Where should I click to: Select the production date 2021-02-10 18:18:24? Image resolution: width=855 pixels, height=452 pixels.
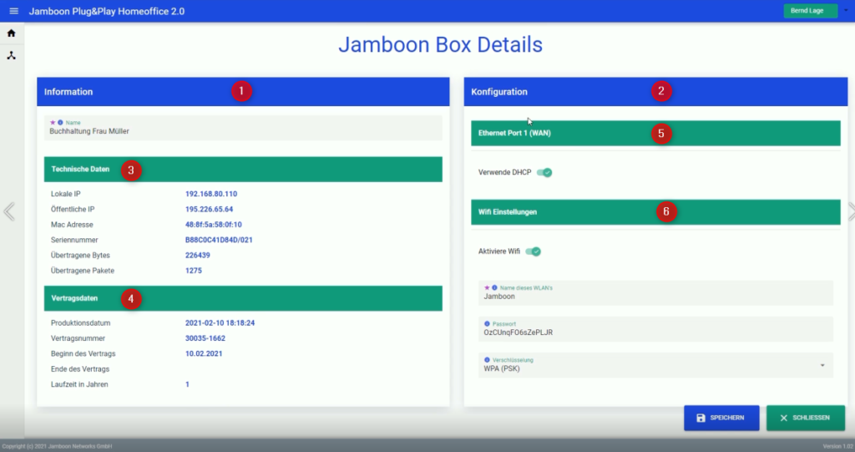[x=220, y=323]
